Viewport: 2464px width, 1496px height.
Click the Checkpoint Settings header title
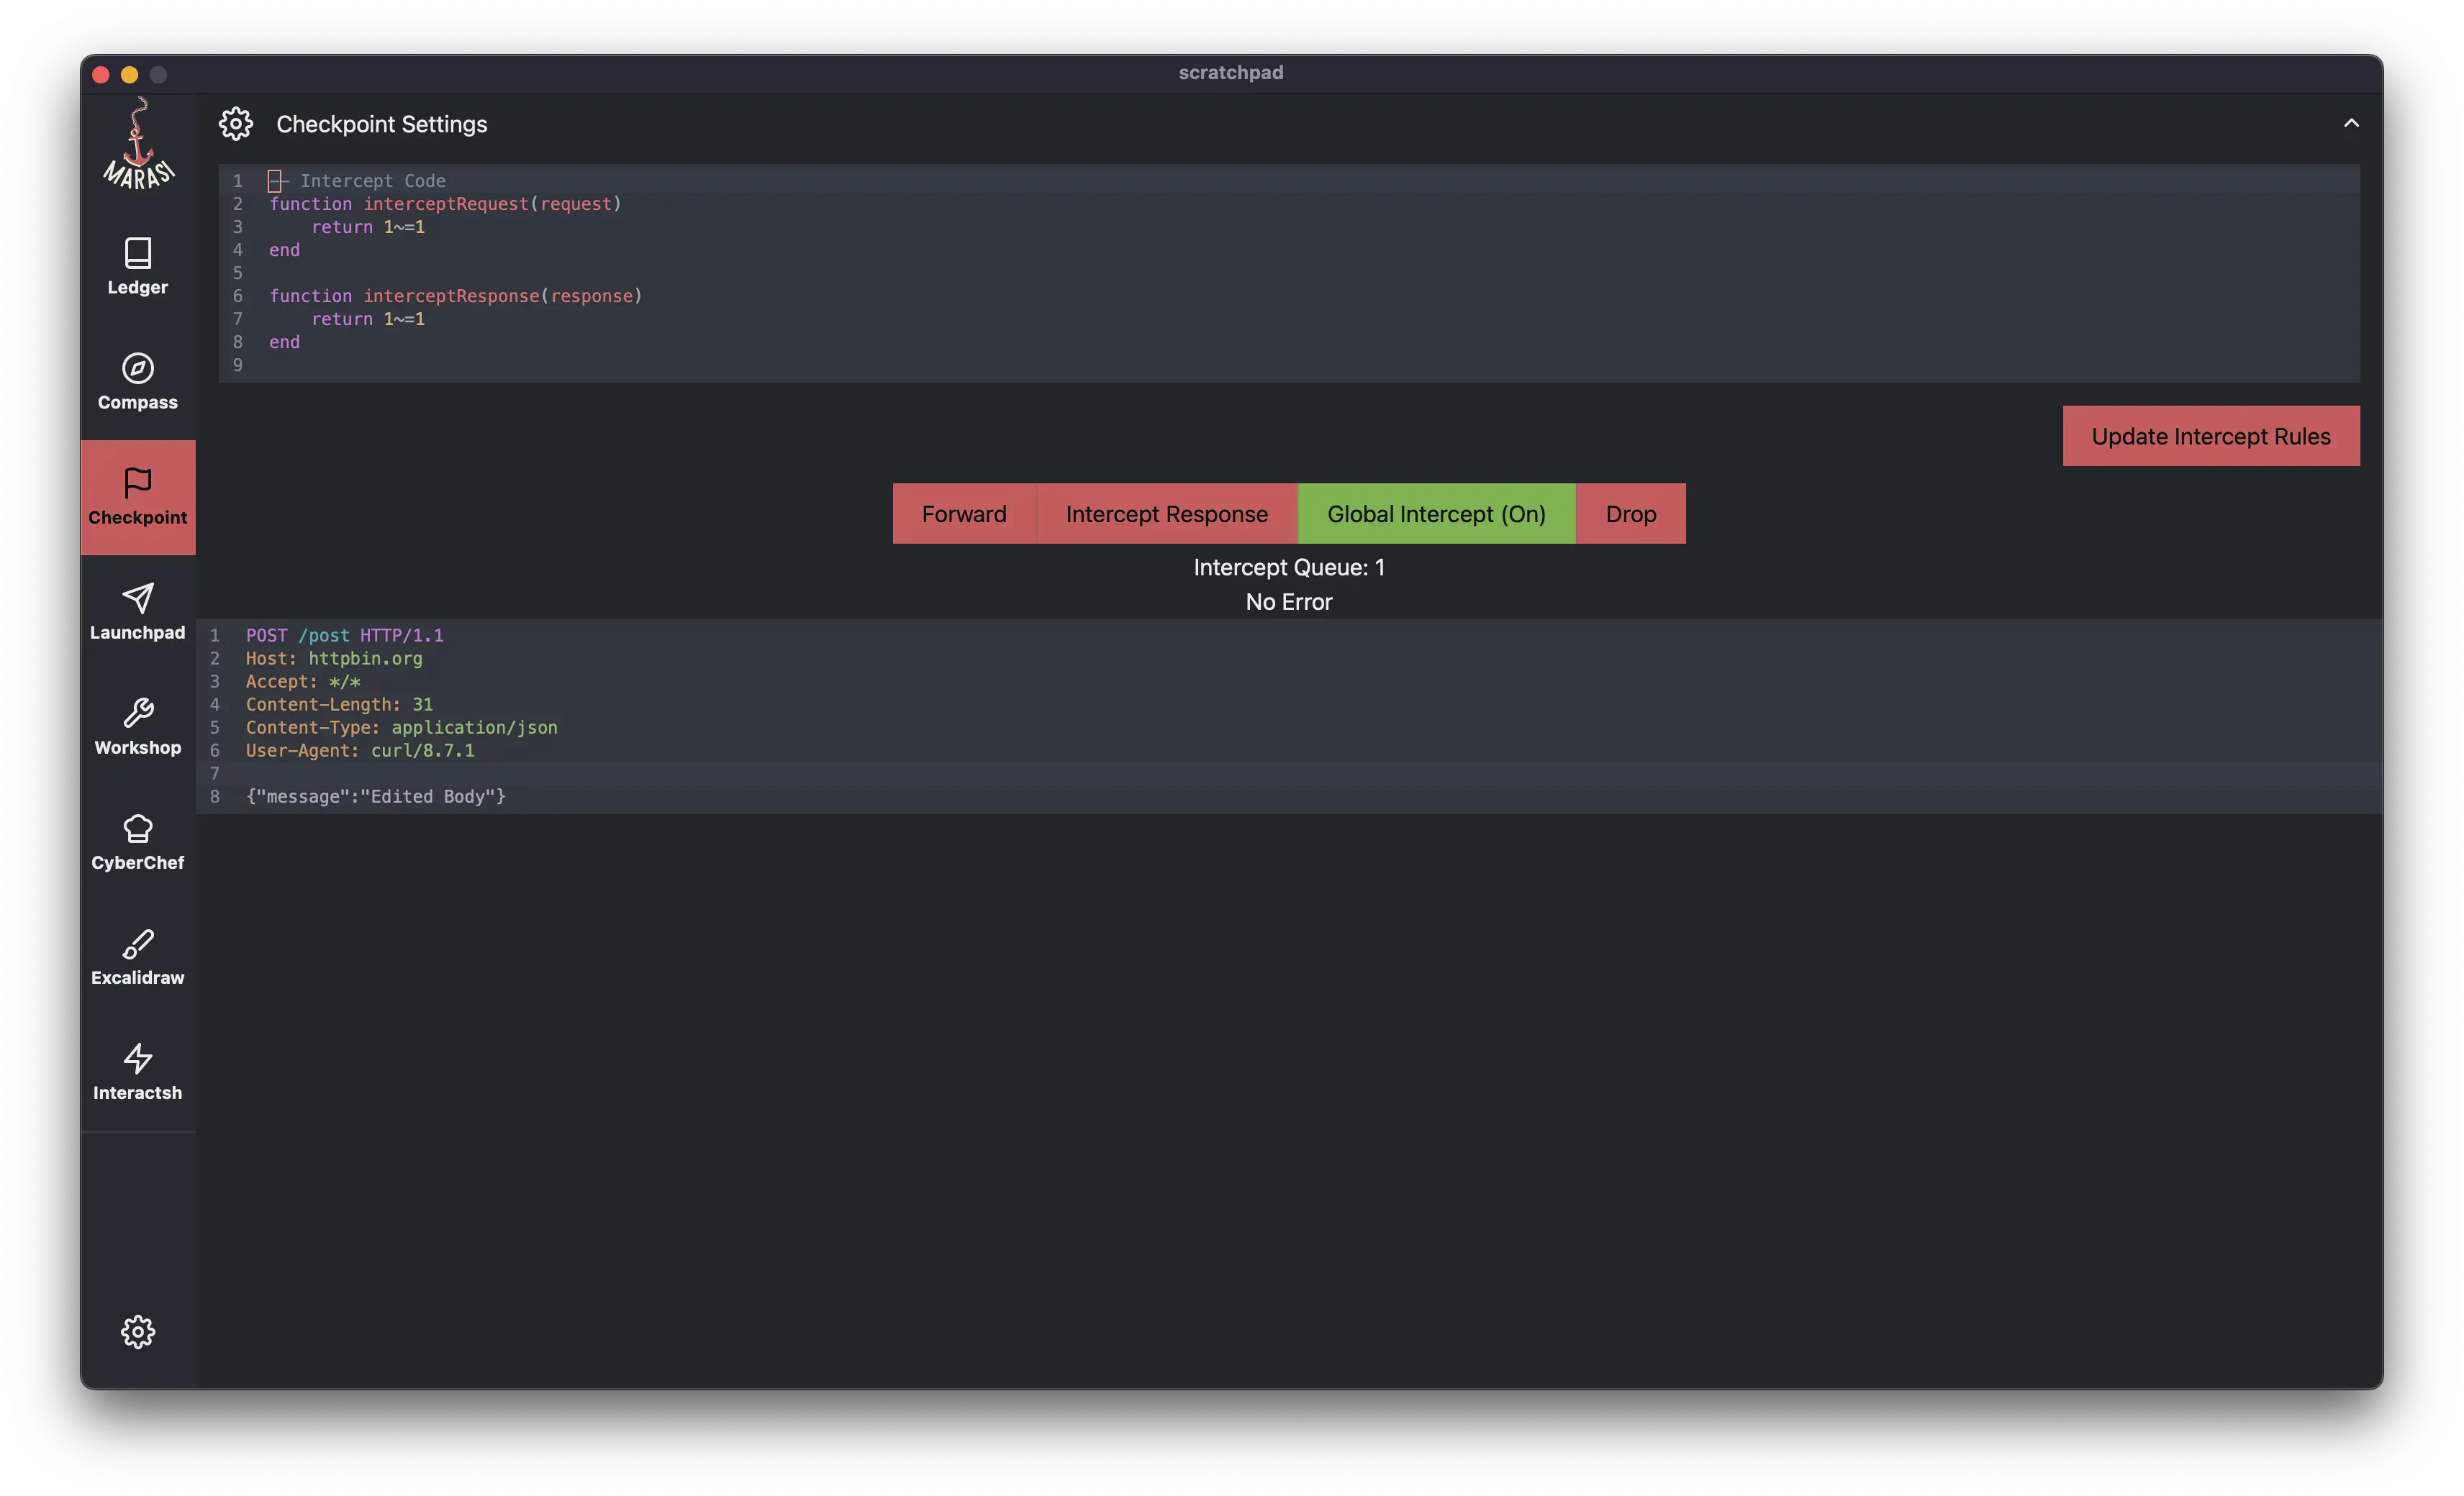pyautogui.click(x=382, y=124)
